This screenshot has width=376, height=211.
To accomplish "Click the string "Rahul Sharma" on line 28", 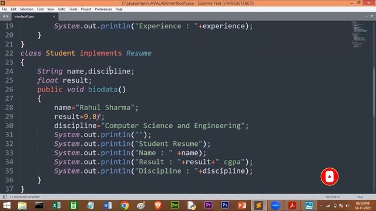I will (x=105, y=107).
